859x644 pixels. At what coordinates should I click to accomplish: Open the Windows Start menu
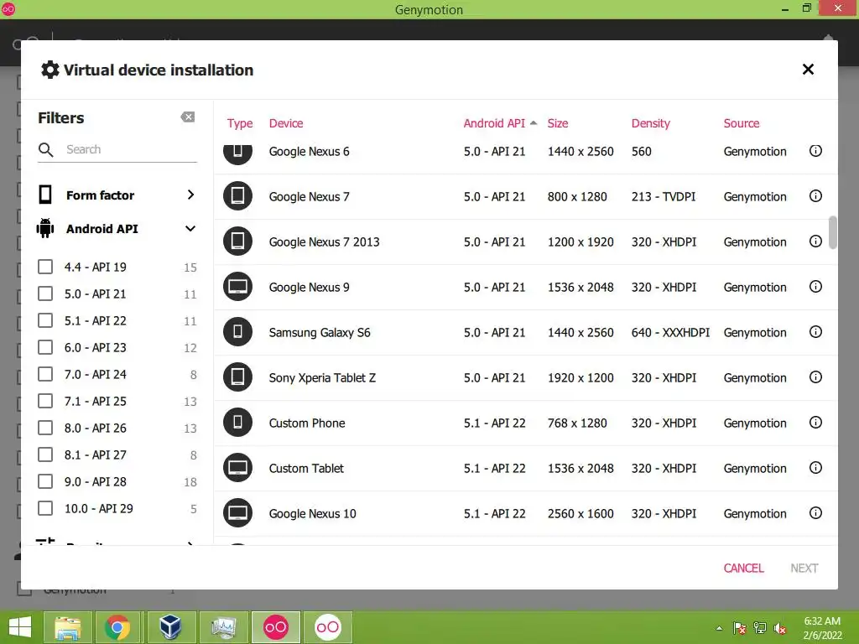tap(20, 627)
